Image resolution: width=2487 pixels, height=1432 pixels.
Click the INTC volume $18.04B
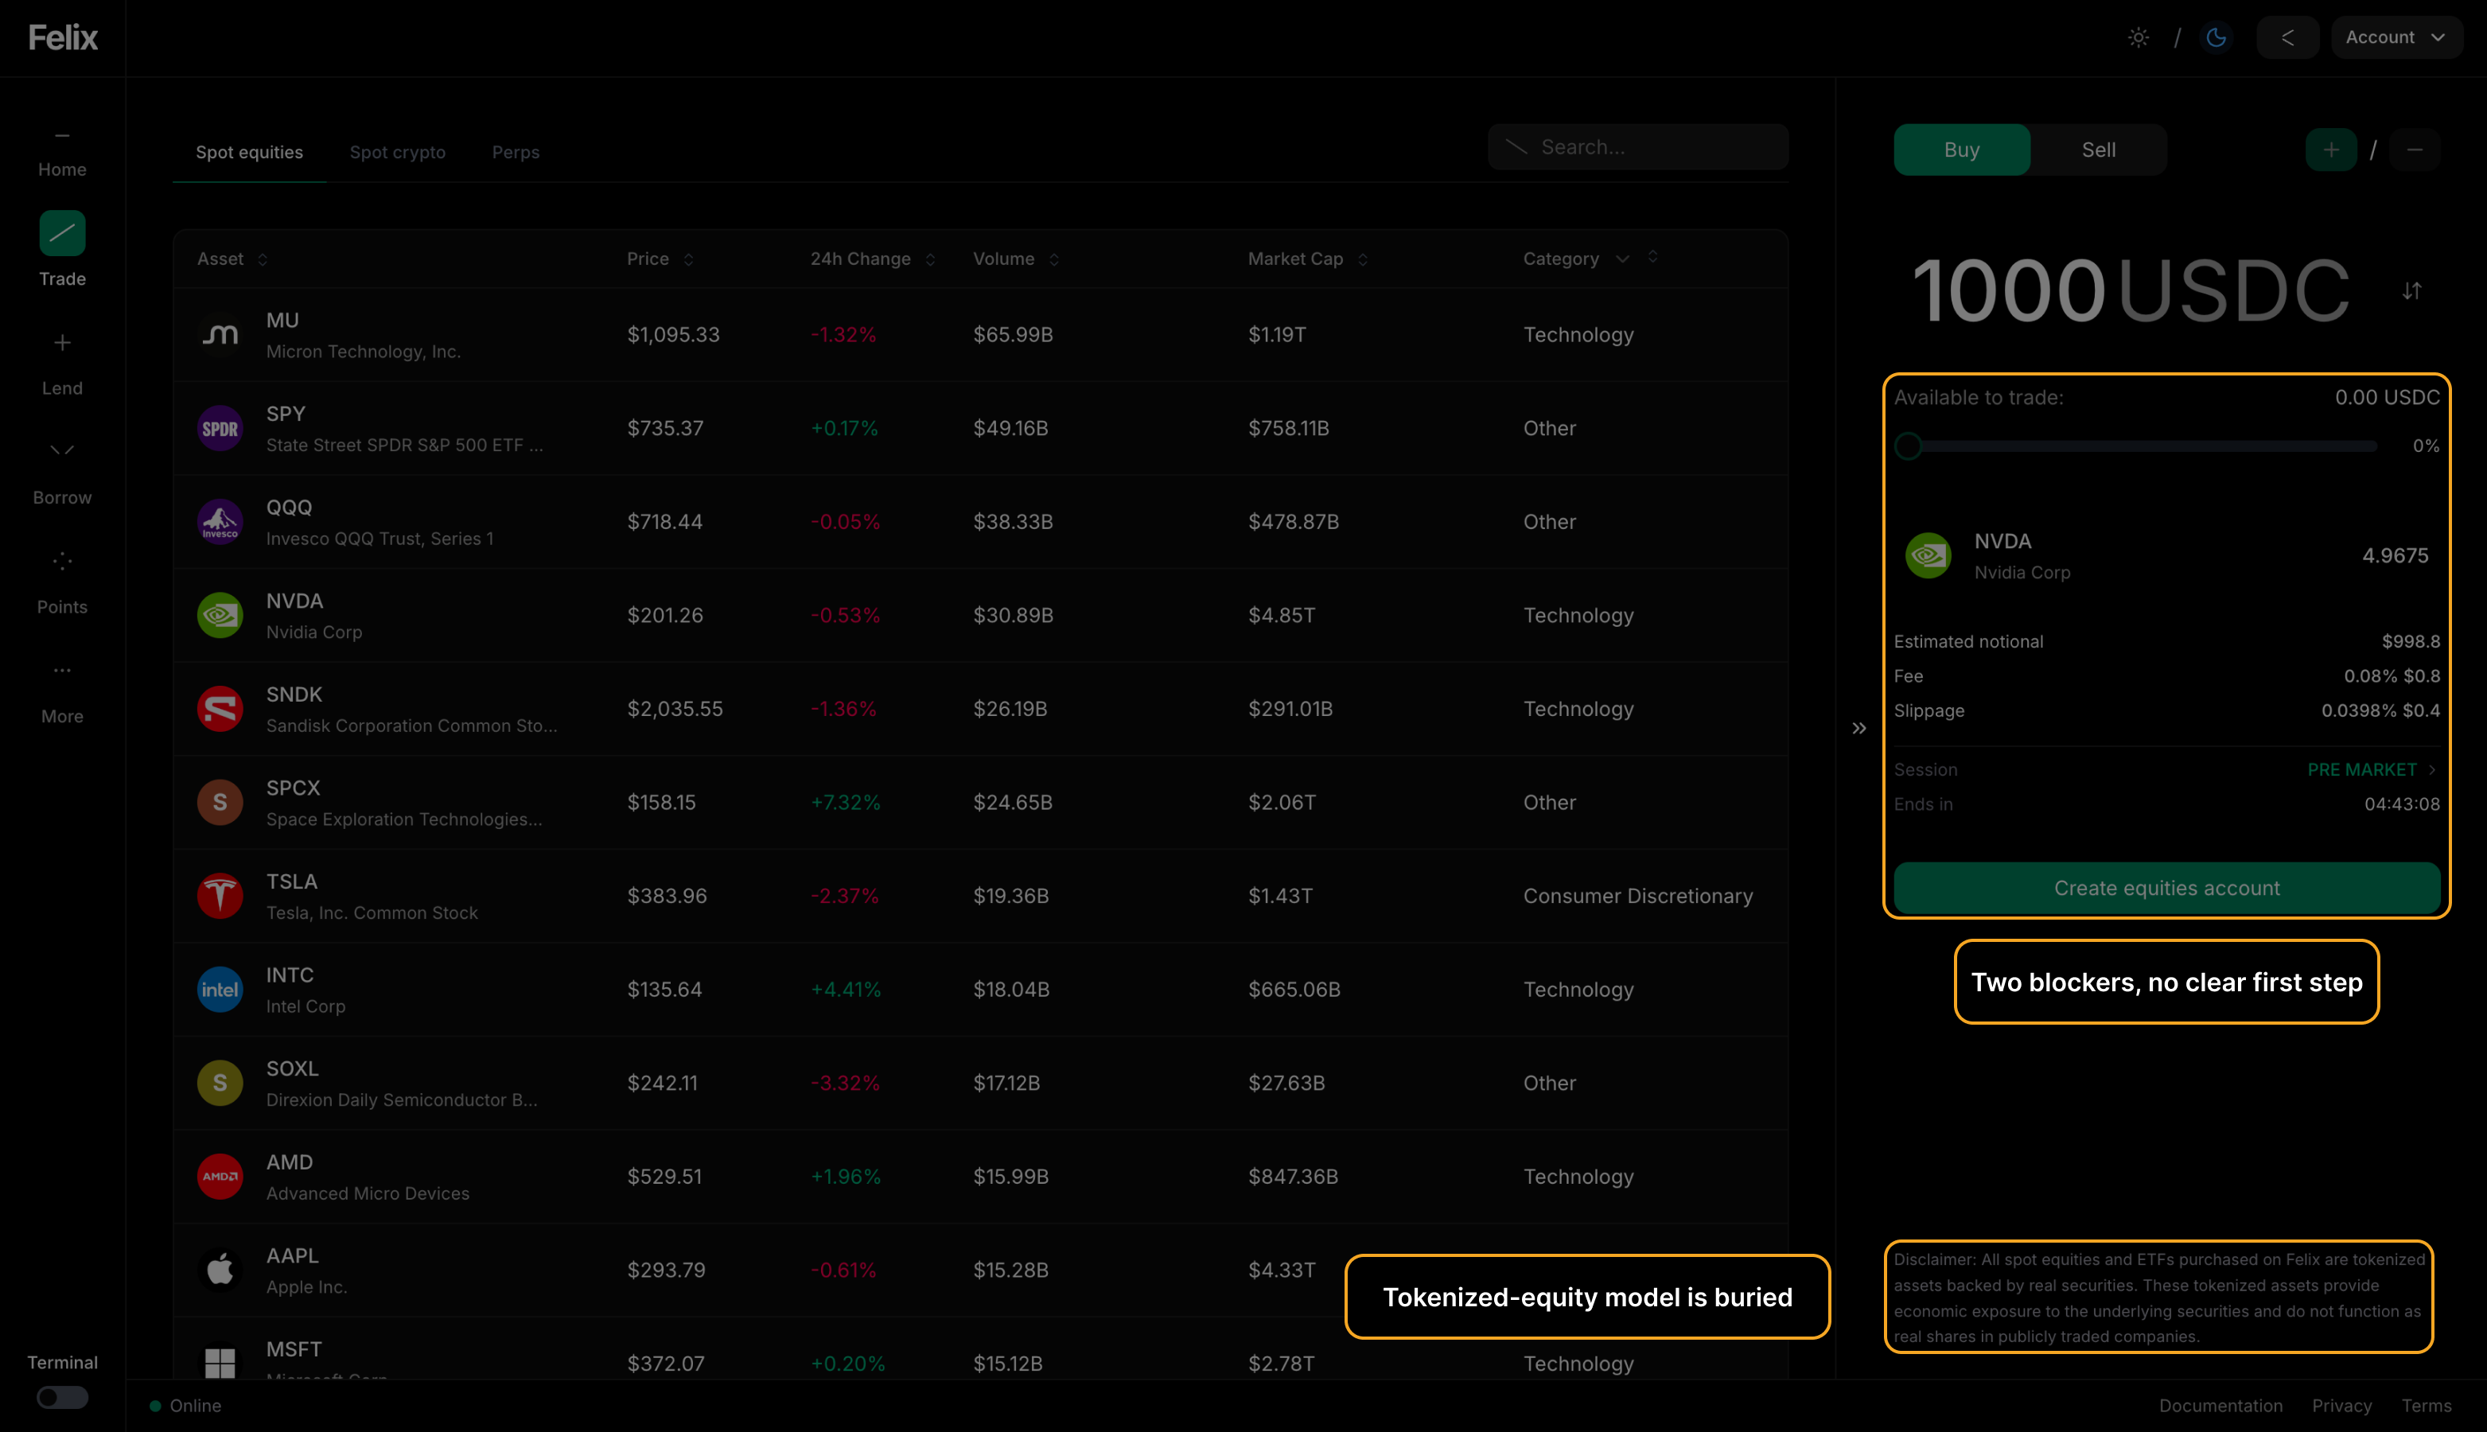[x=1011, y=988]
